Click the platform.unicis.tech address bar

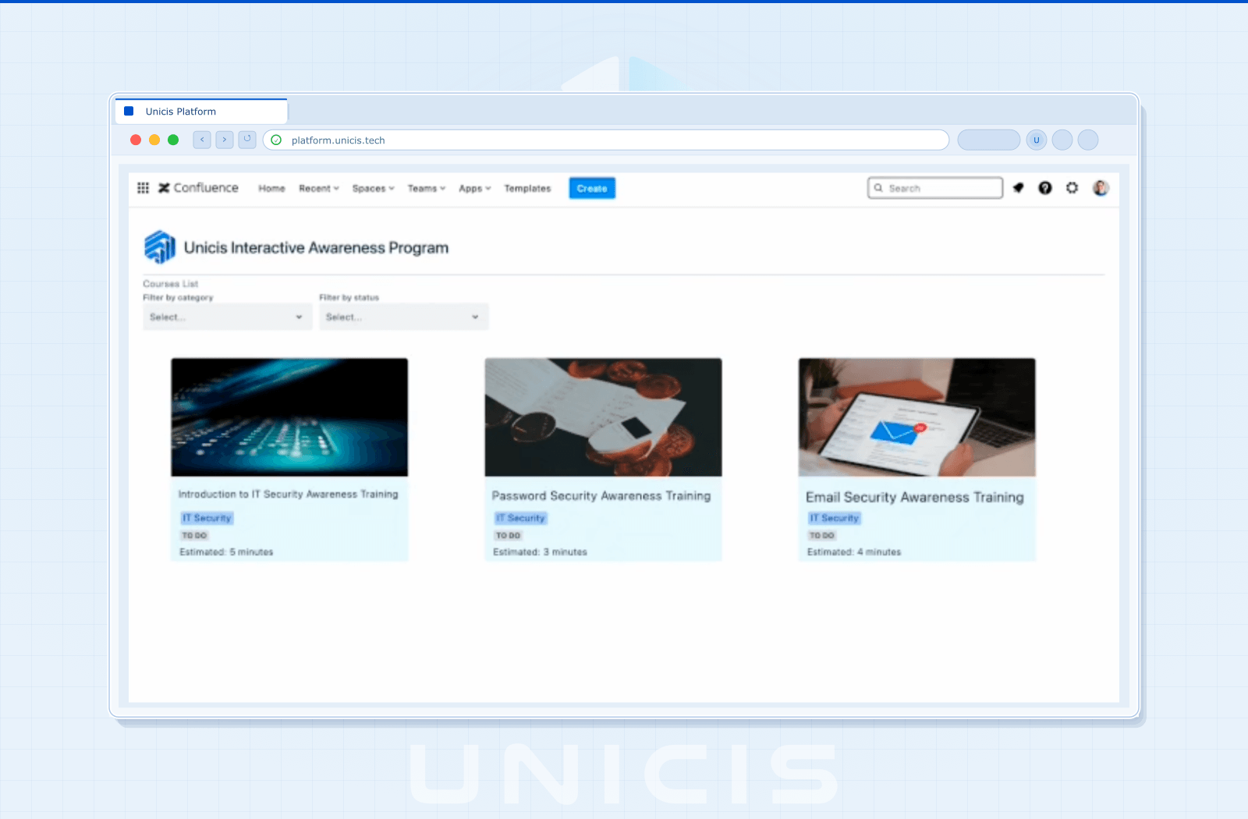pos(606,140)
